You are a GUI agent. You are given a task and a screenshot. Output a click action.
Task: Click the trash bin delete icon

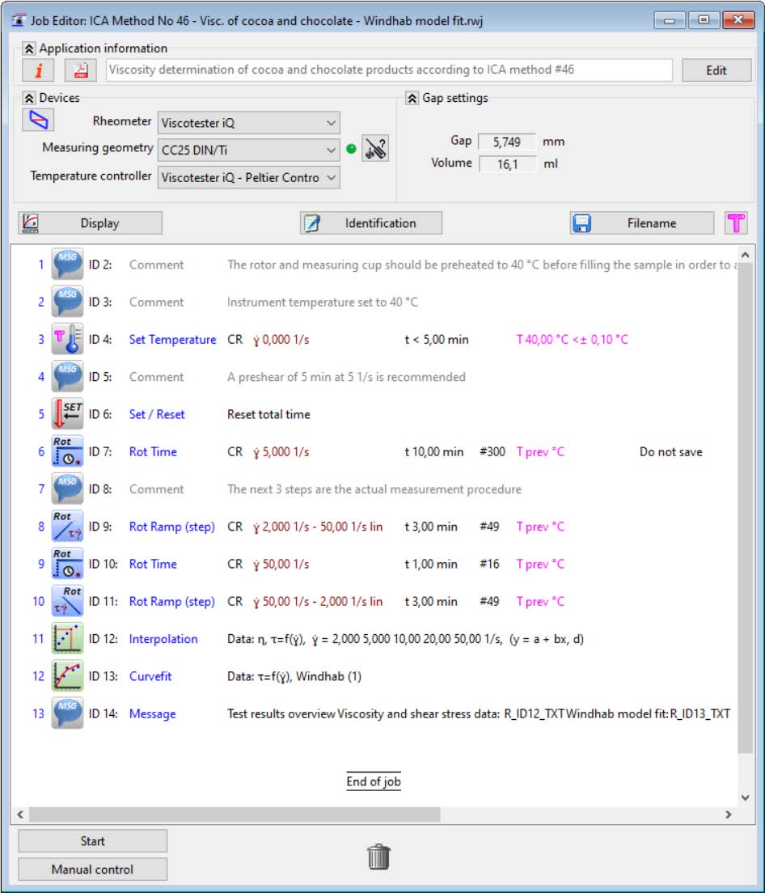coord(378,857)
